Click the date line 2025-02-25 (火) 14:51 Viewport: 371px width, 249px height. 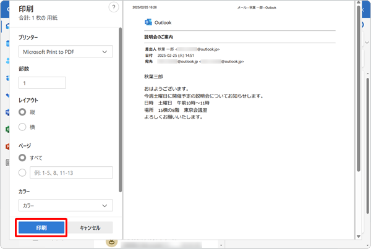coord(176,56)
